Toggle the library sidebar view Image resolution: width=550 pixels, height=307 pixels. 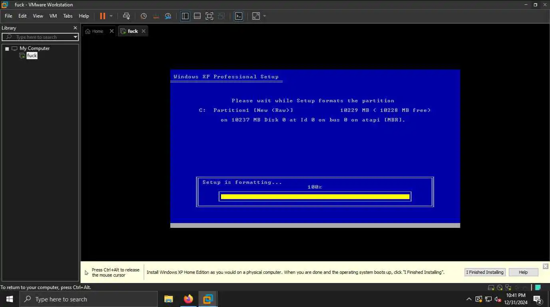pos(185,16)
